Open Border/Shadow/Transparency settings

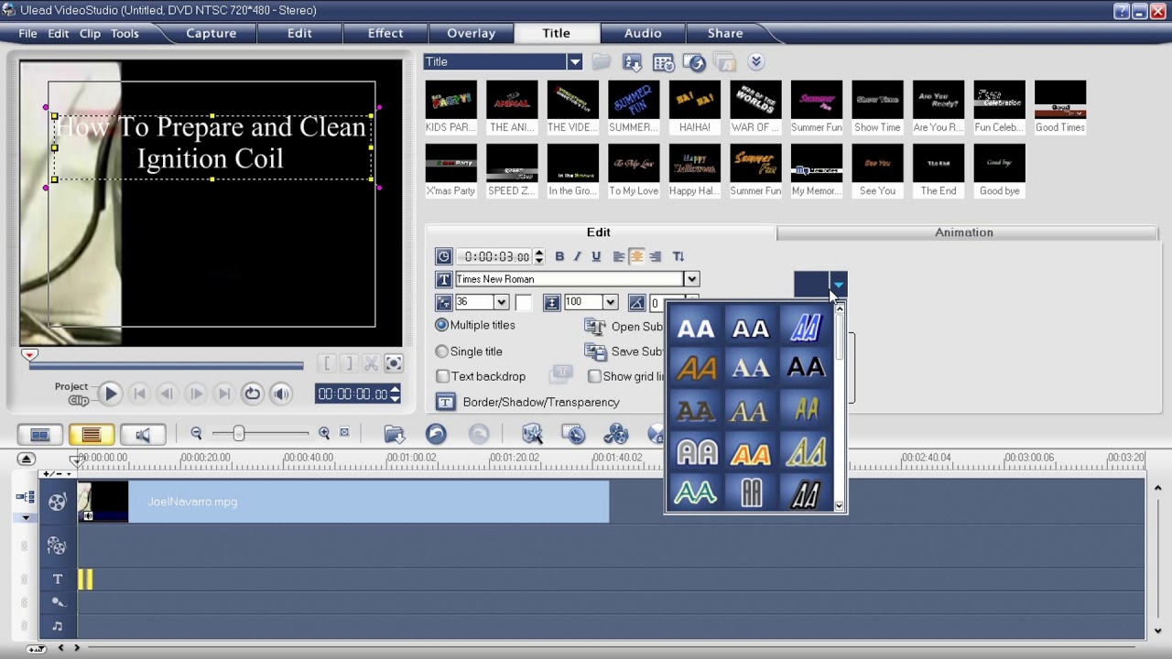click(541, 402)
